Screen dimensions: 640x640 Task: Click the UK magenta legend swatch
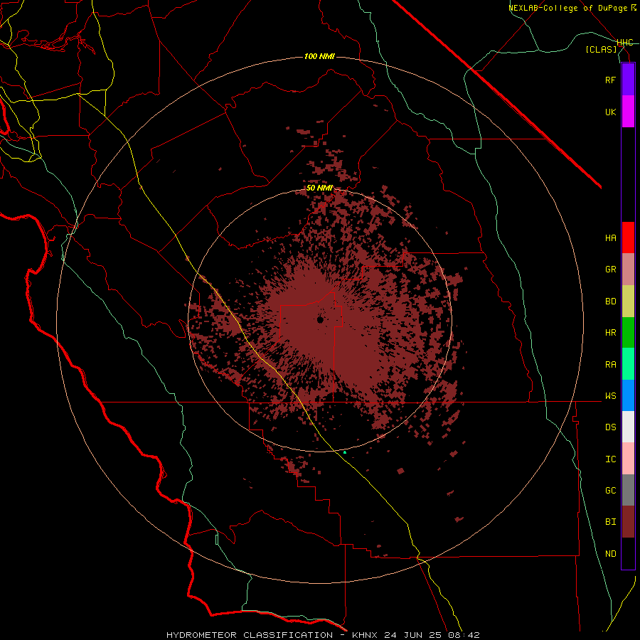pos(628,112)
